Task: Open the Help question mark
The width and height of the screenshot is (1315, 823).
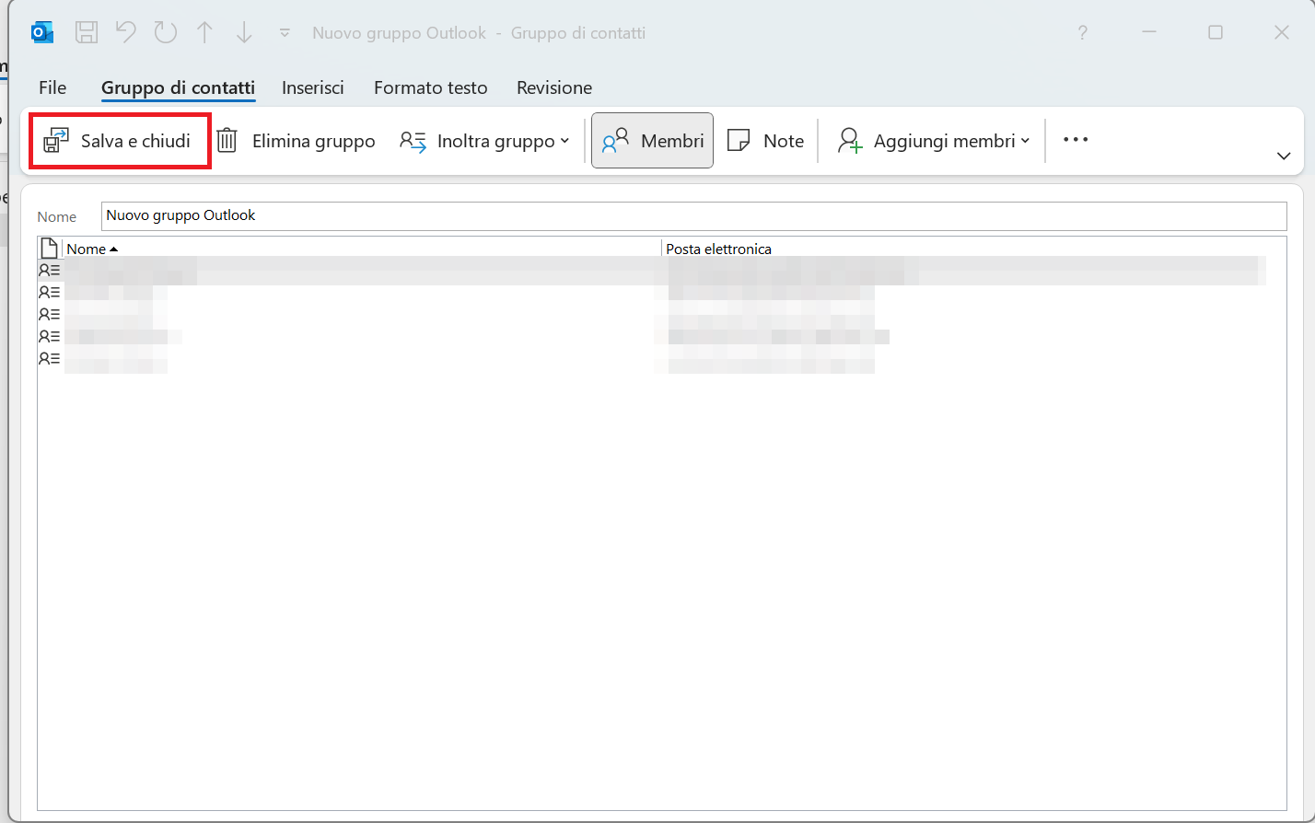Action: (1083, 33)
